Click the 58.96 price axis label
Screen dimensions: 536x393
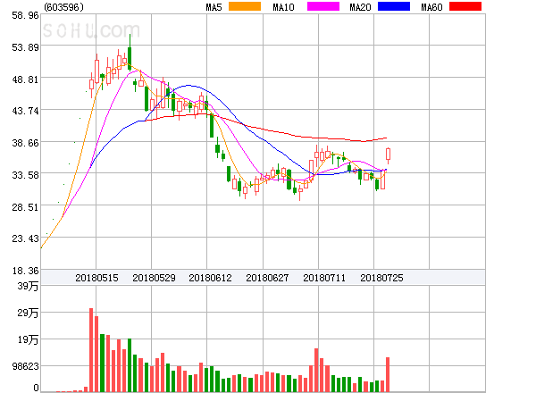25,15
